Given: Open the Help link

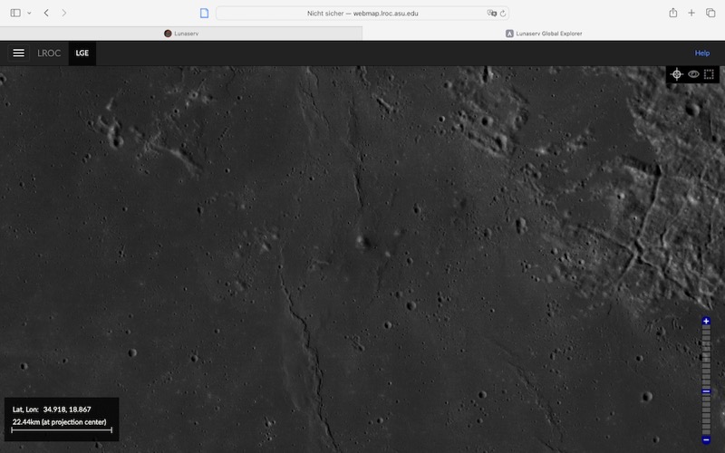Looking at the screenshot, I should tap(701, 53).
